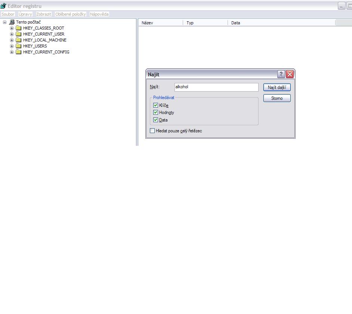
Task: Click the HKEY_CURRENT_CONFIG folder icon
Action: [x=18, y=52]
